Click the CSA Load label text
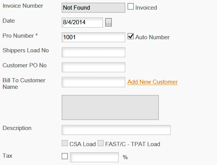Viewport: 217px width, 165px height. pyautogui.click(x=82, y=144)
